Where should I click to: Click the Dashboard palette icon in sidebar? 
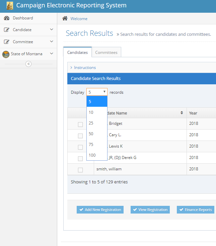point(7,18)
